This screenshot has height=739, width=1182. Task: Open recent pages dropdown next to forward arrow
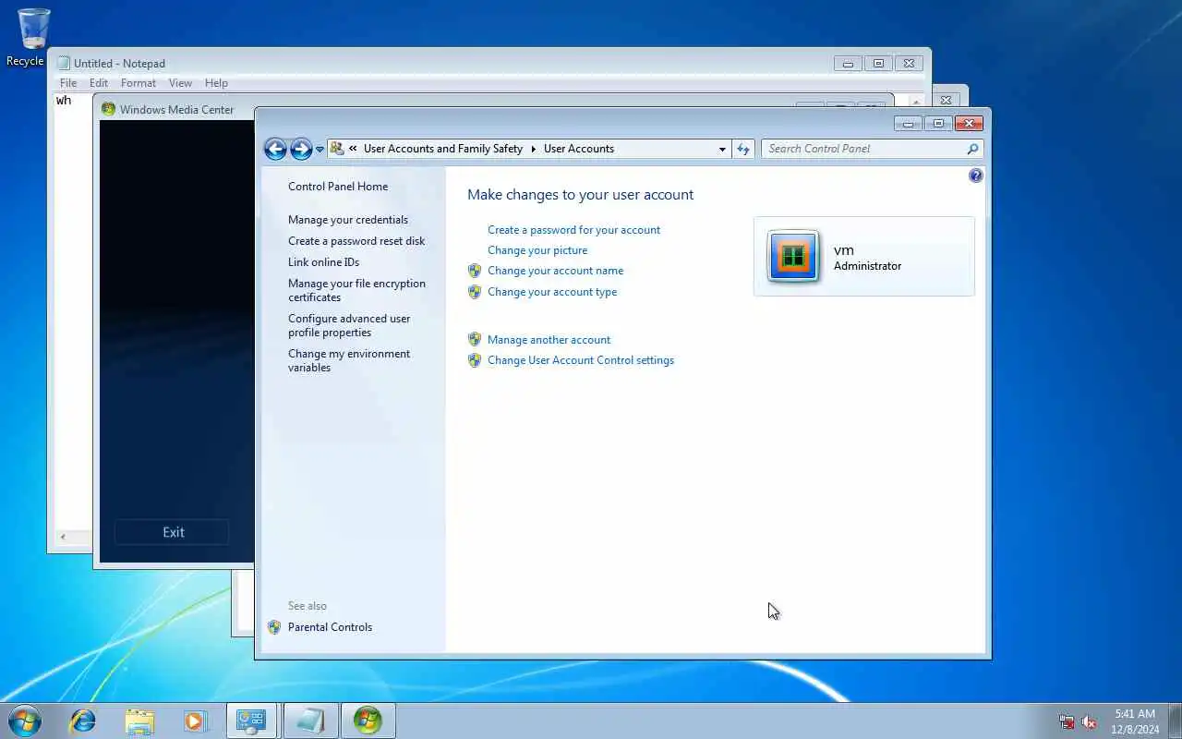pyautogui.click(x=320, y=150)
